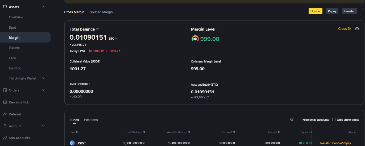The image size is (365, 146).
Task: Open the Cross 3x leverage settings icon
Action: [x=357, y=29]
